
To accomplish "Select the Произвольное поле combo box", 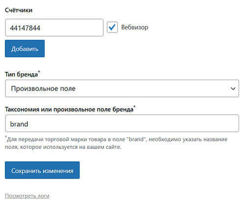I will pos(122,89).
